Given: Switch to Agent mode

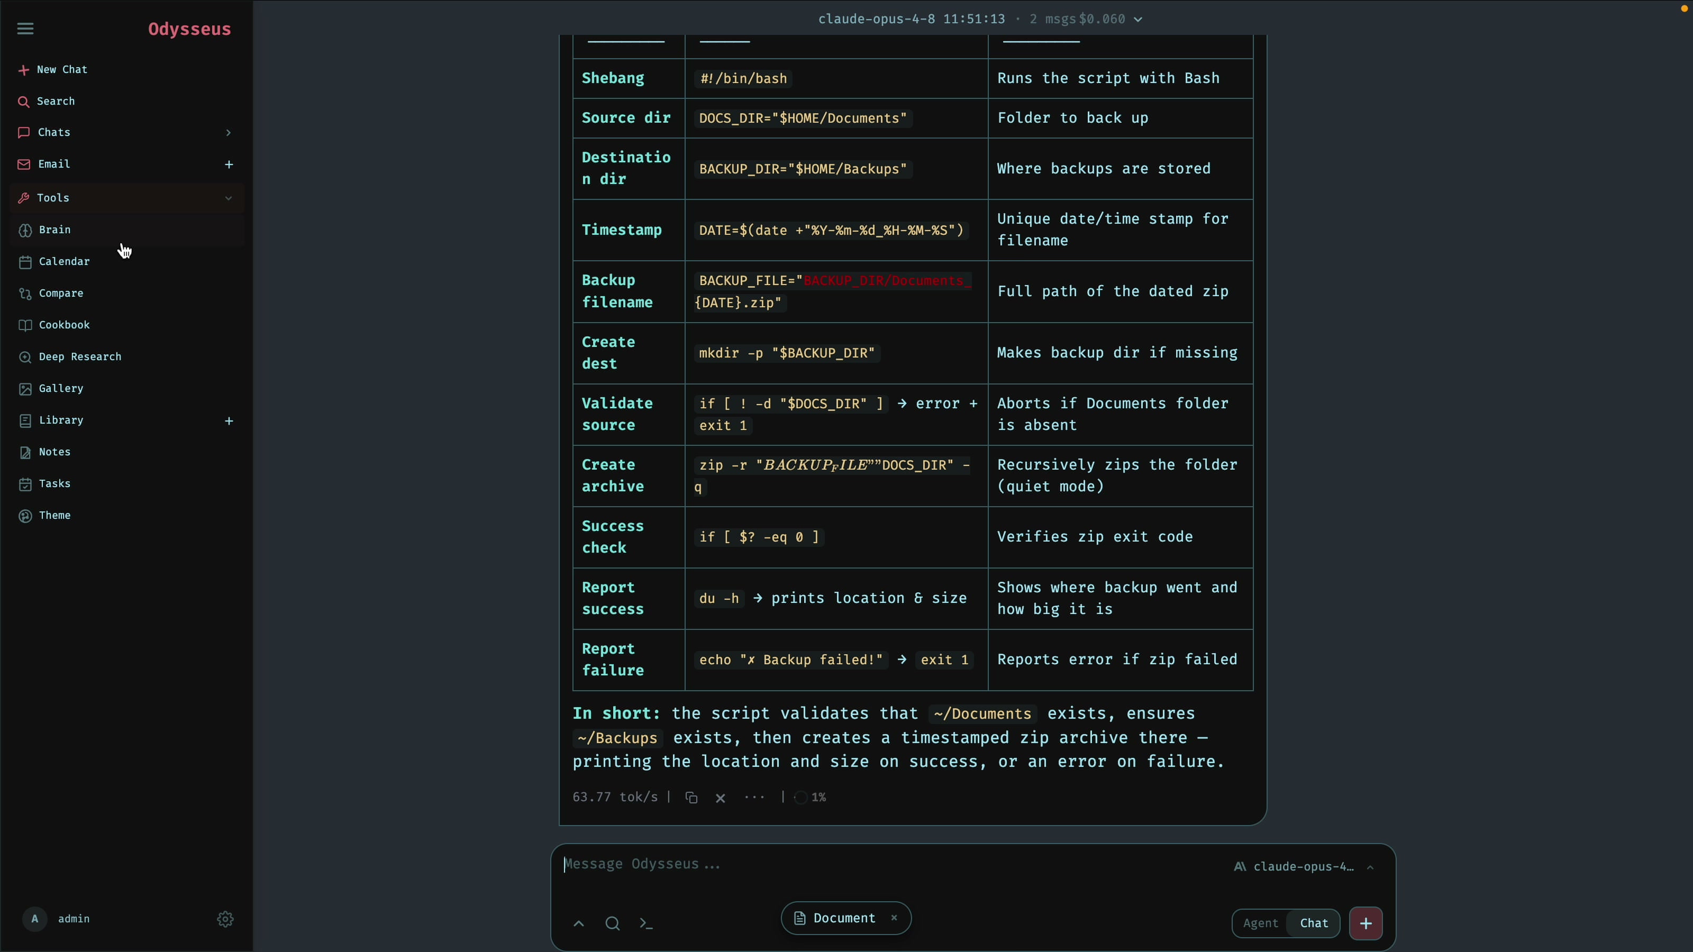Looking at the screenshot, I should coord(1260,924).
